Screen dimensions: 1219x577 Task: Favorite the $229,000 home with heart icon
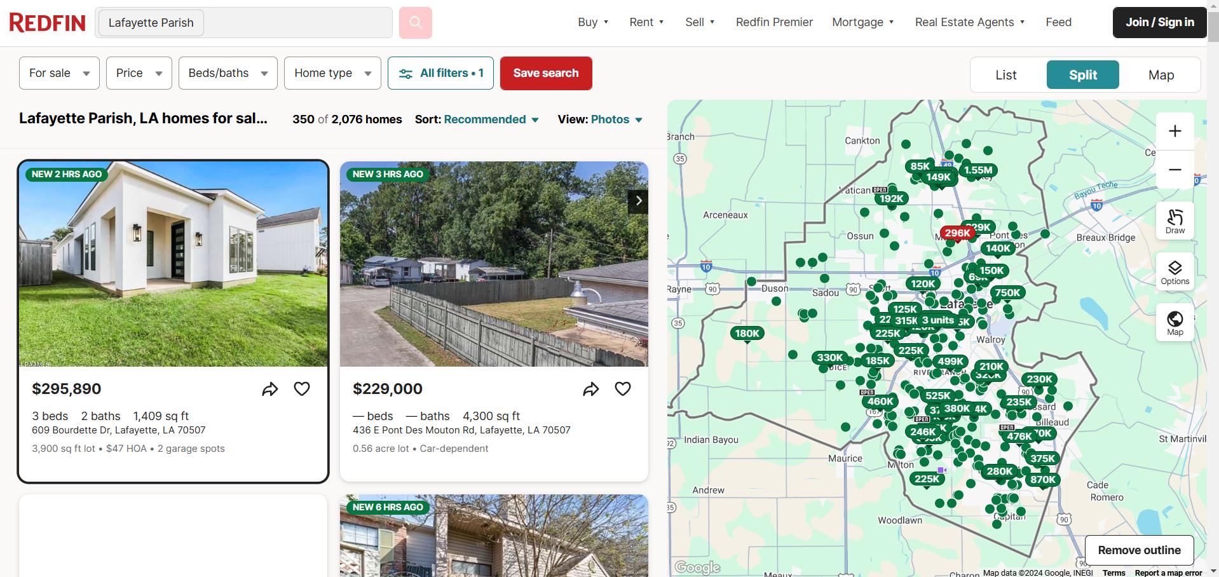[x=623, y=389]
